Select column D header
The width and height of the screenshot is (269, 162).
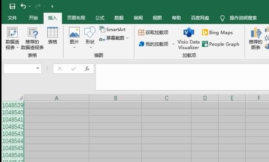pyautogui.click(x=205, y=98)
